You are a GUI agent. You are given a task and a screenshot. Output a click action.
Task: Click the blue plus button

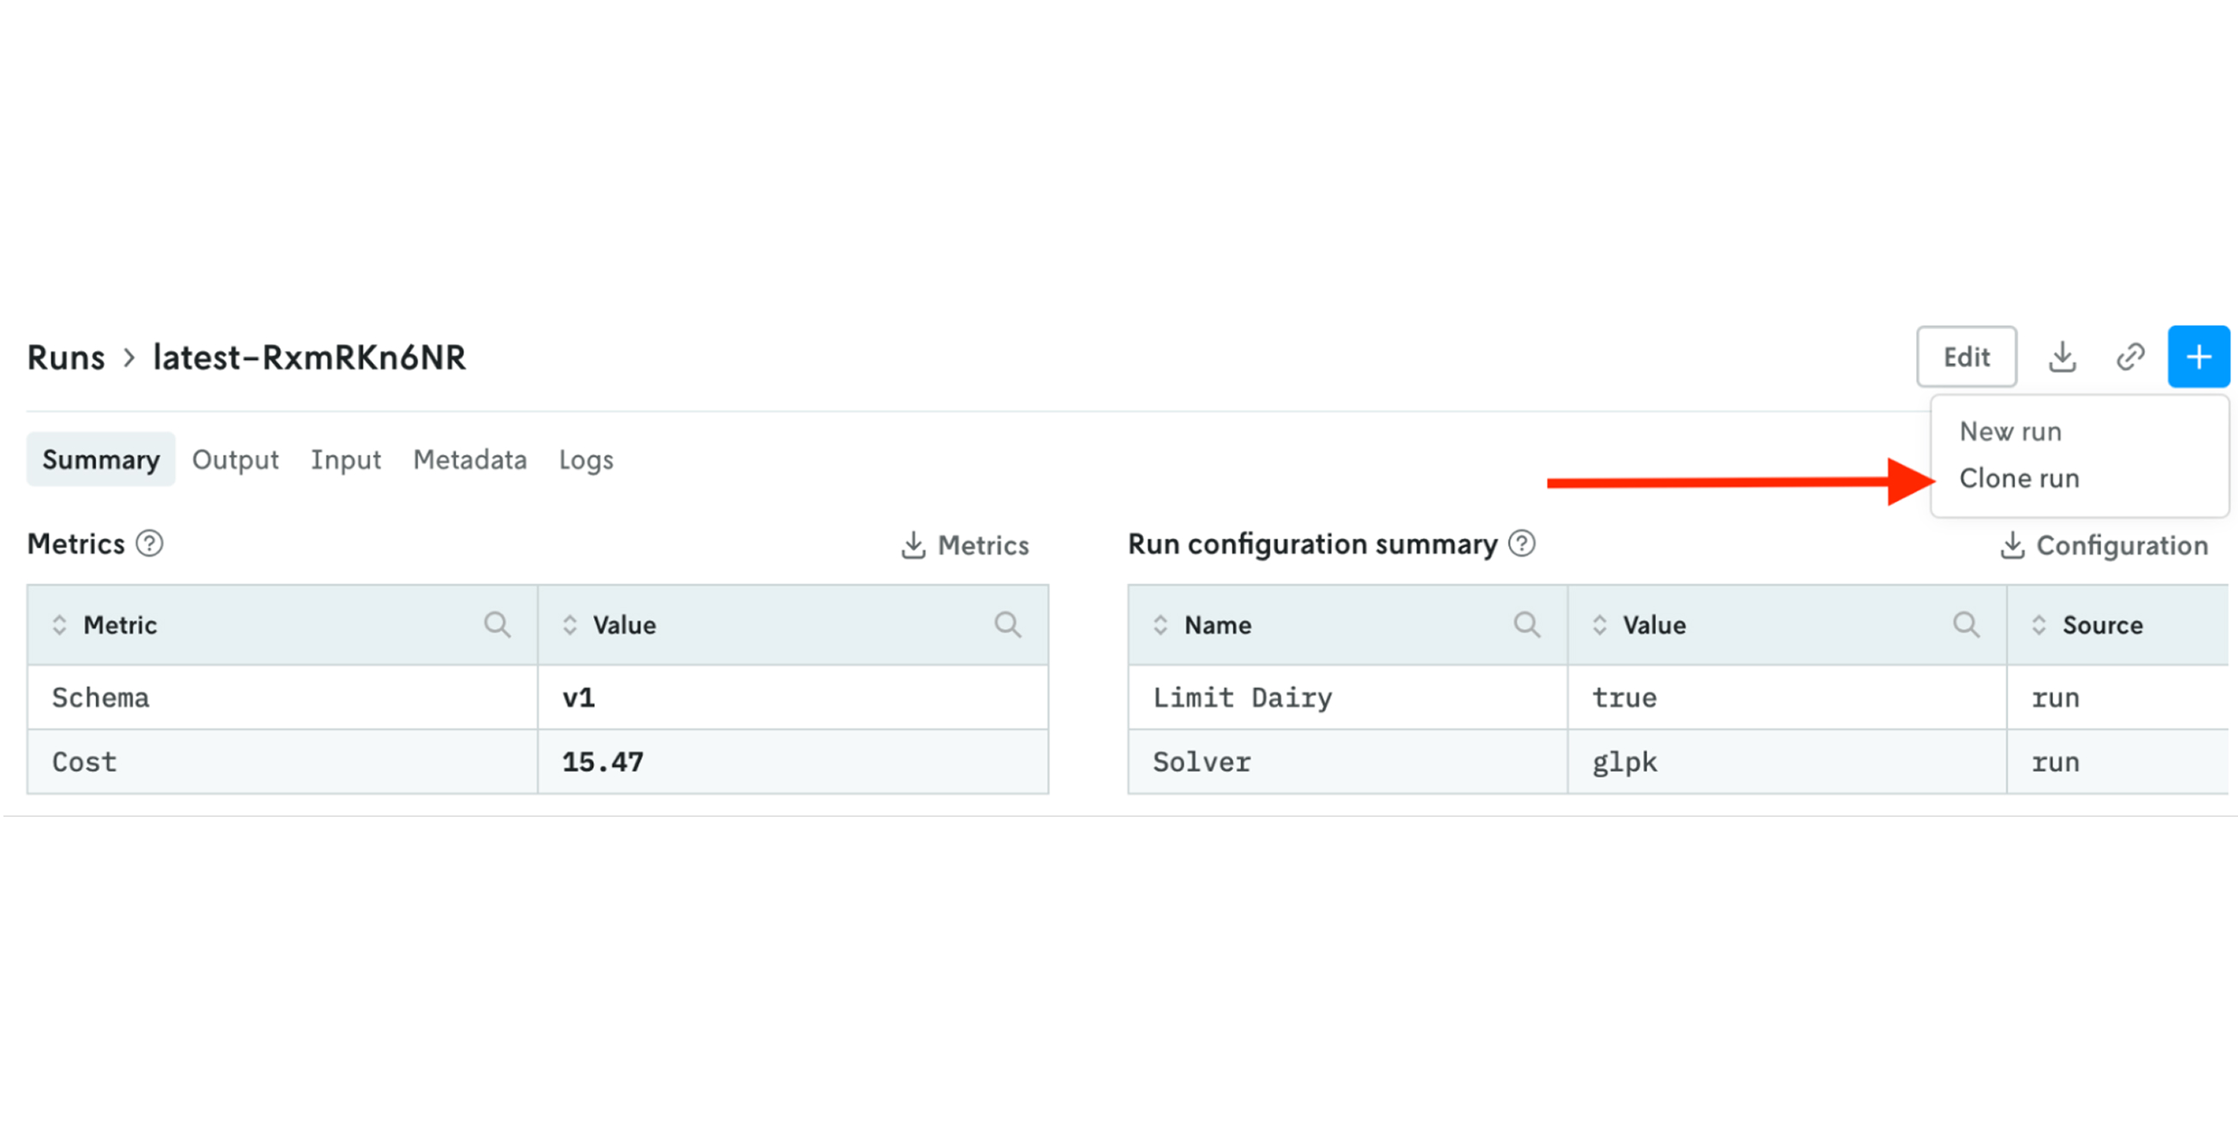pos(2198,357)
